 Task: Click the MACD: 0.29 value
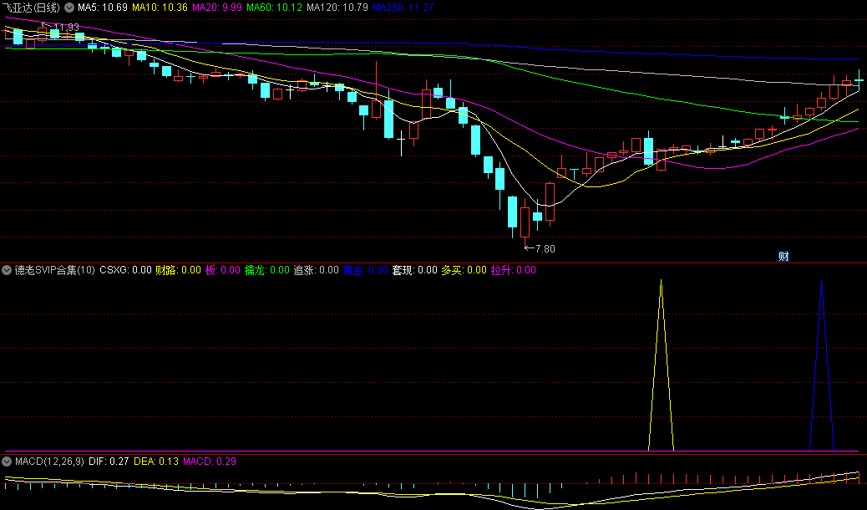click(x=210, y=462)
